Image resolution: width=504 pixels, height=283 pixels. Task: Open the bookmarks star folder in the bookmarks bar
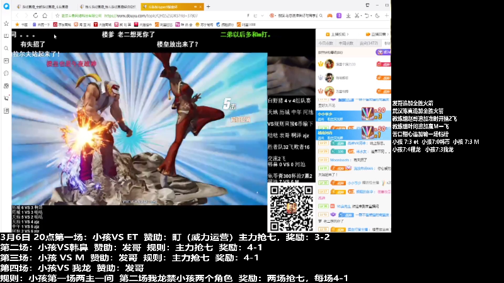(x=21, y=25)
